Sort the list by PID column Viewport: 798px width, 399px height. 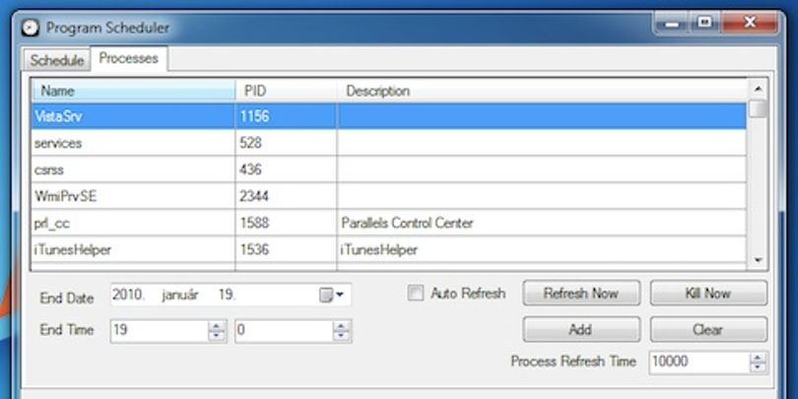coord(287,91)
